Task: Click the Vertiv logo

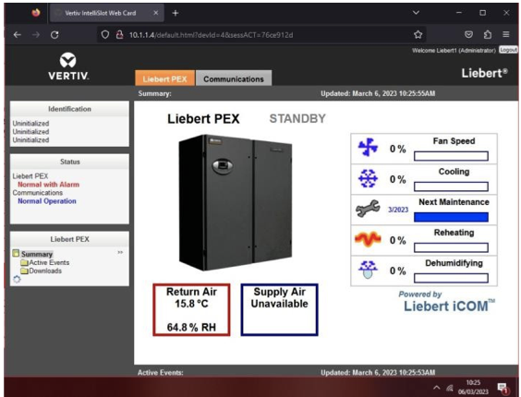Action: (x=68, y=66)
